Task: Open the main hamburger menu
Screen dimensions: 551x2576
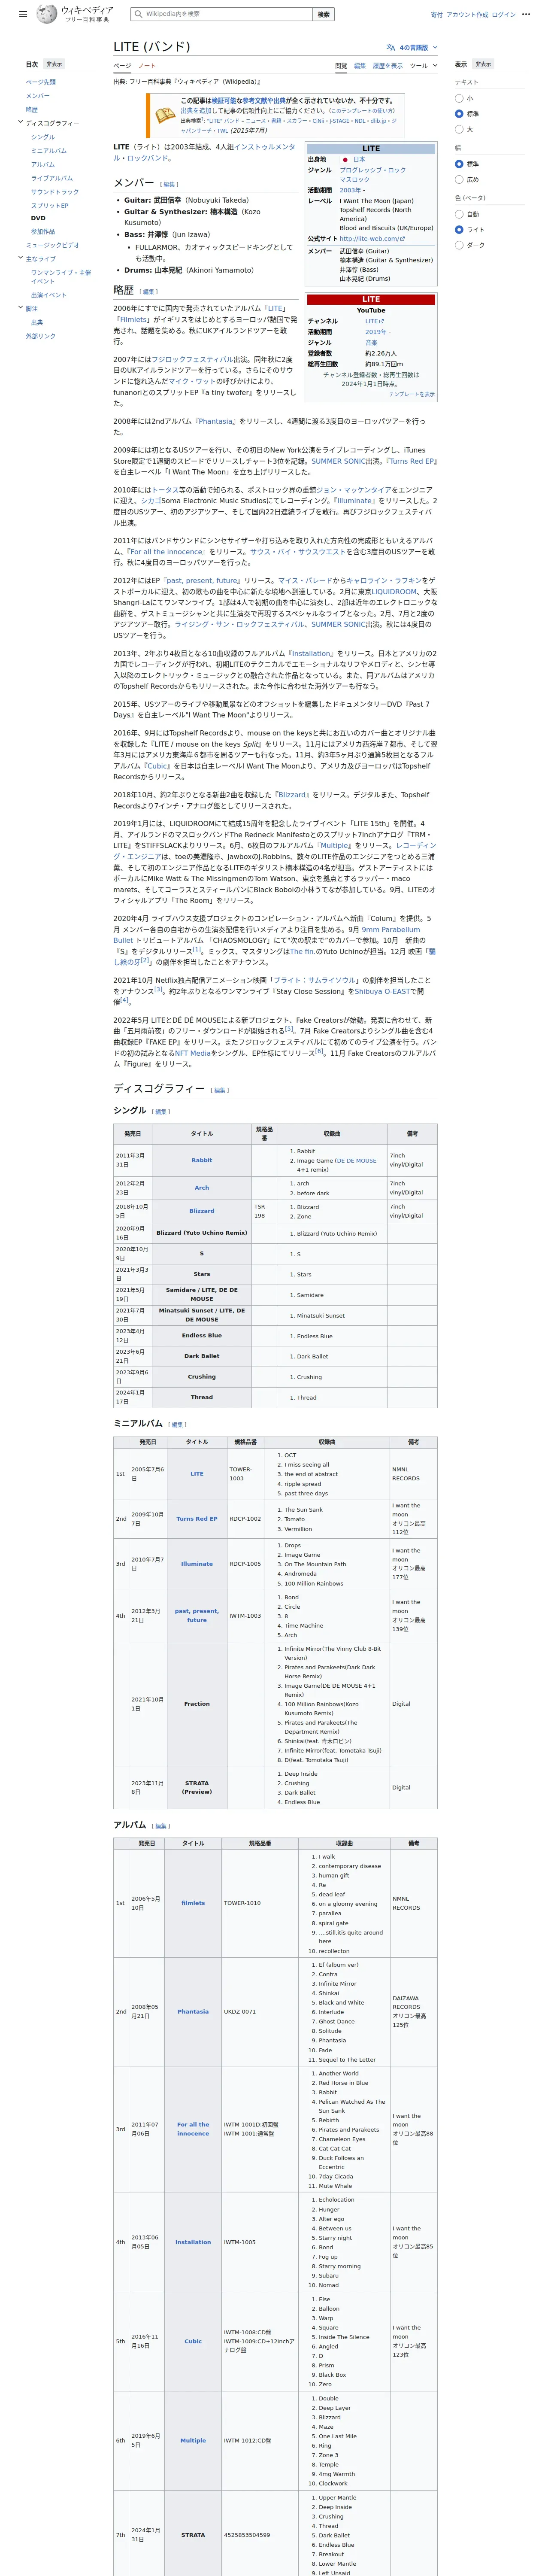Action: [23, 14]
